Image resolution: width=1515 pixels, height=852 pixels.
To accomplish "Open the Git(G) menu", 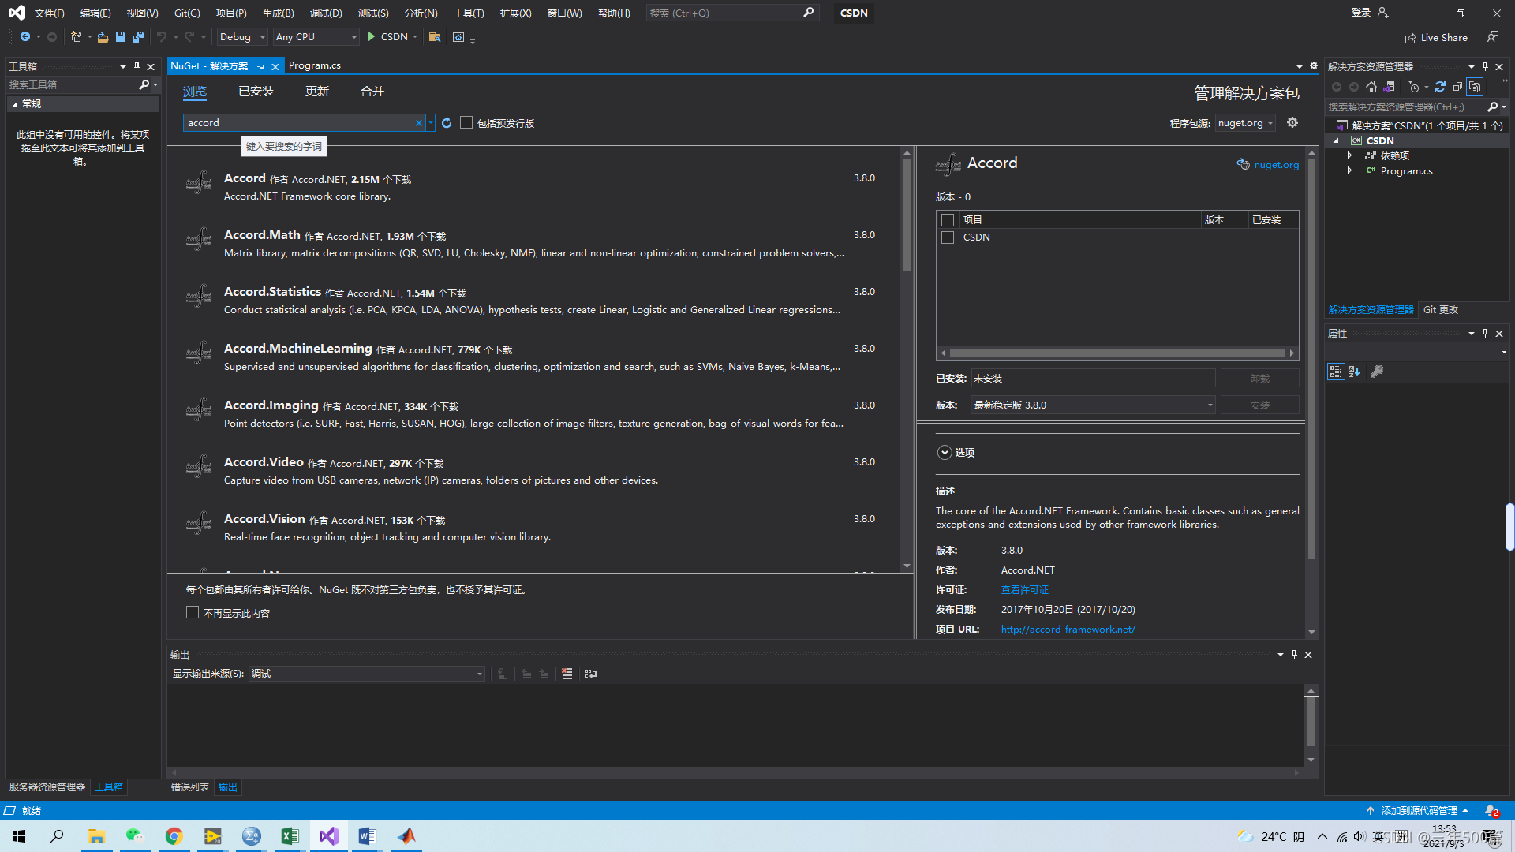I will [x=187, y=13].
